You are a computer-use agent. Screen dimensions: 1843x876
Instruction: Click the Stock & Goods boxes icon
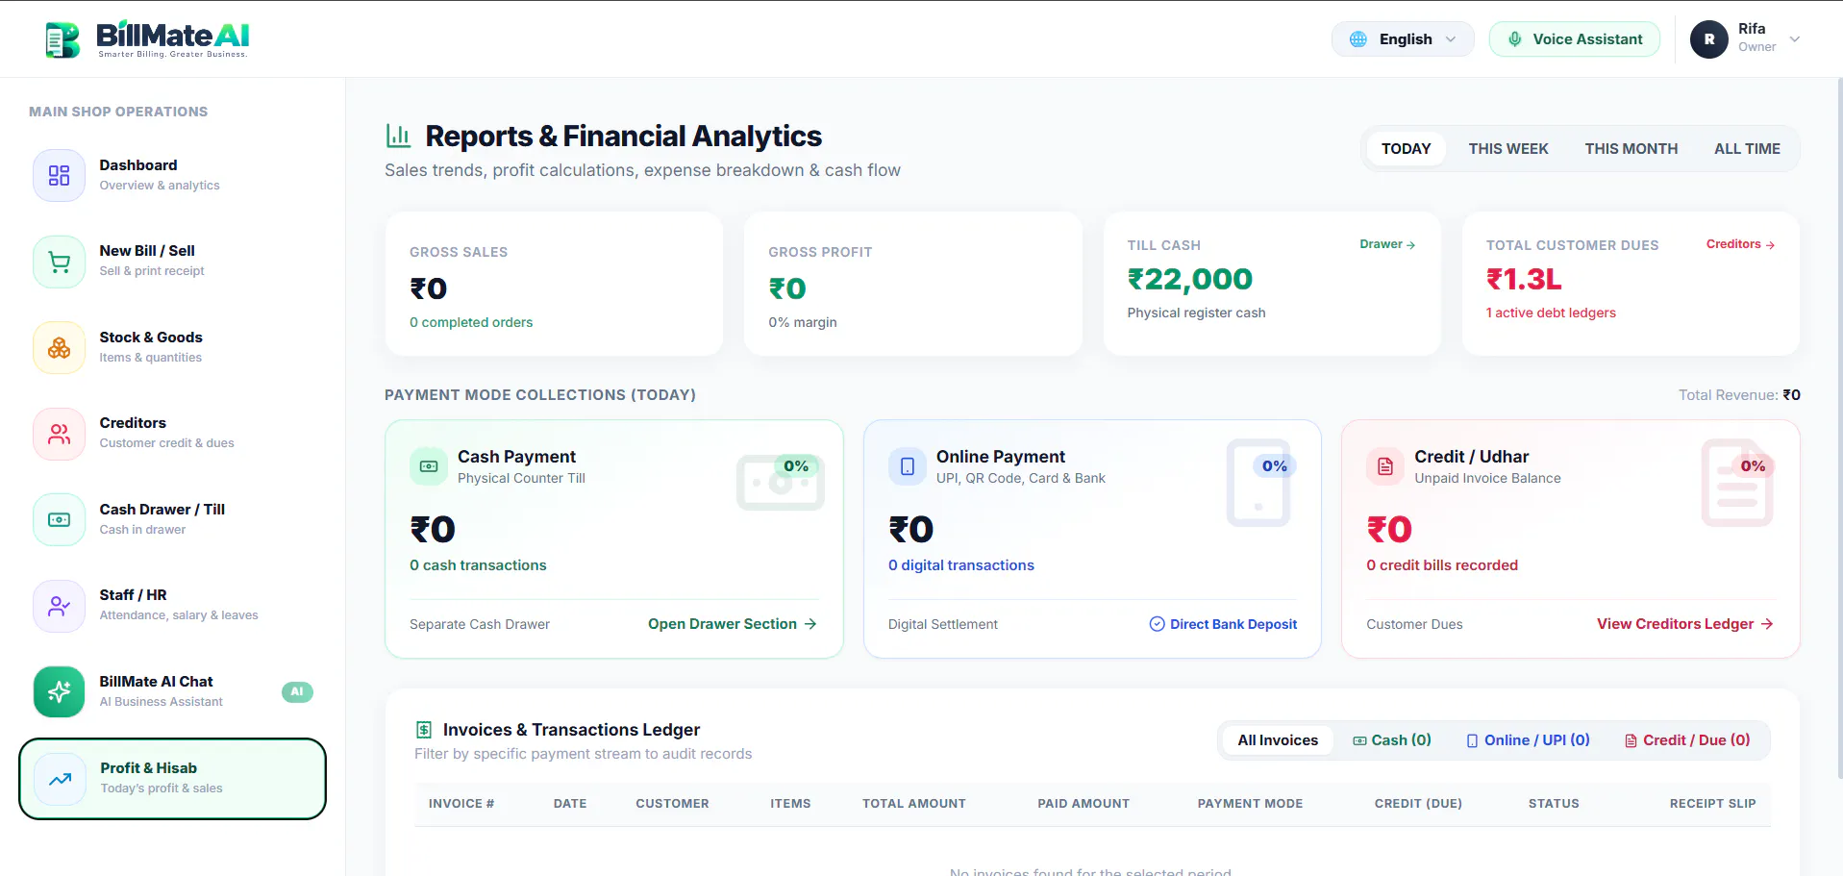pos(60,347)
